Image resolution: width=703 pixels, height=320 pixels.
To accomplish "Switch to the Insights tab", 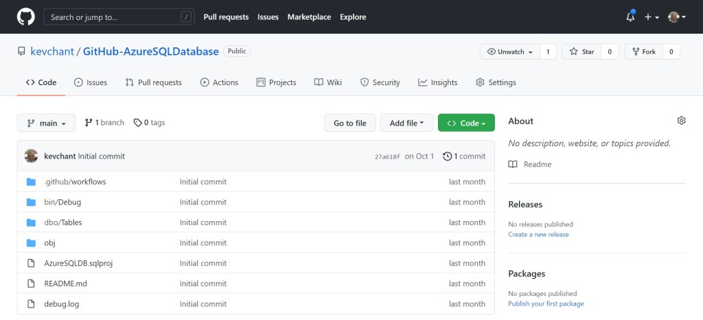I will click(438, 82).
